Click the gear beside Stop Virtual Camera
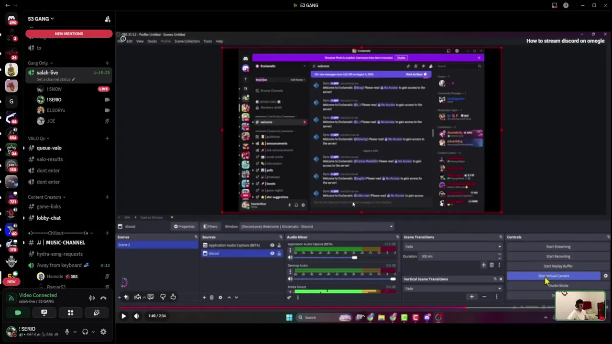Screen dimensions: 612x344 [x=606, y=276]
